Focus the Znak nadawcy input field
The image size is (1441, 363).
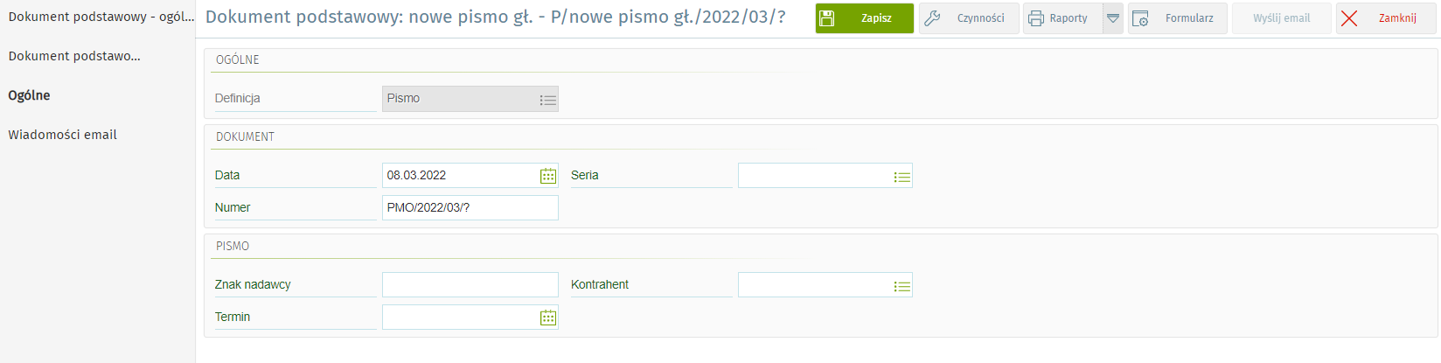pyautogui.click(x=470, y=285)
